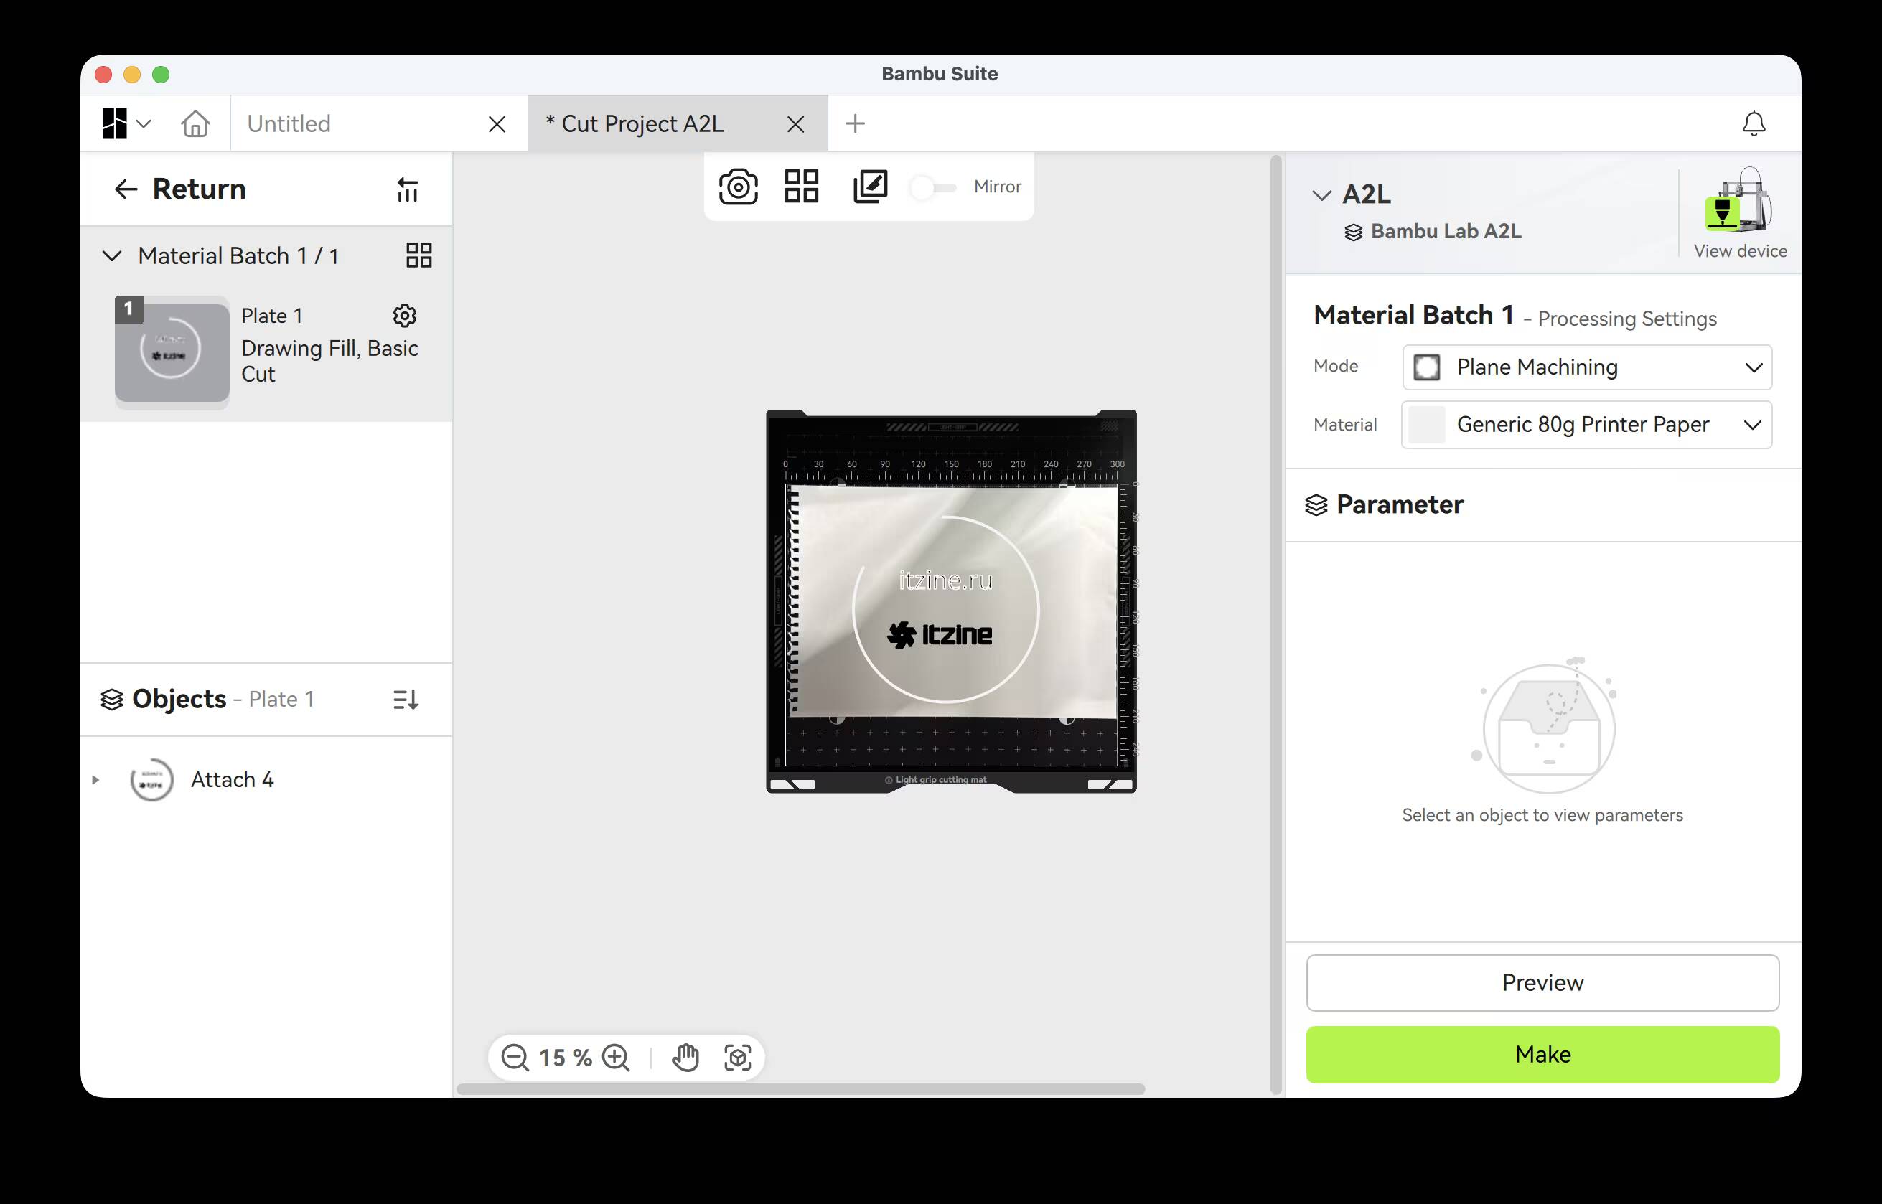This screenshot has width=1882, height=1204.
Task: Click the camera capture icon in the top toolbar
Action: coord(738,187)
